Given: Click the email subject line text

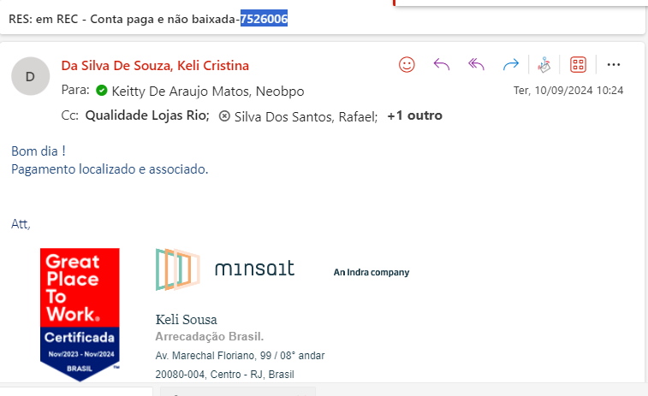Looking at the screenshot, I should [124, 17].
